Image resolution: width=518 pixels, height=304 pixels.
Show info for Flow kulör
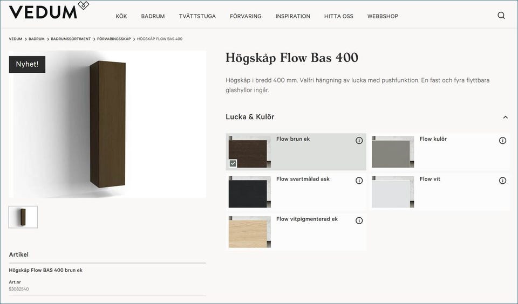click(502, 141)
